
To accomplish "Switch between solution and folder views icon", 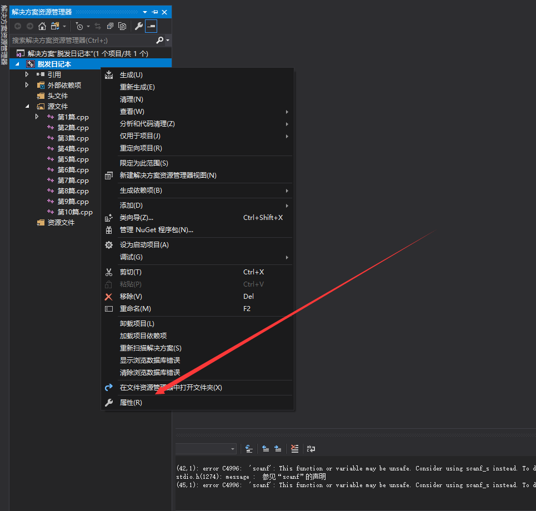I will (54, 26).
